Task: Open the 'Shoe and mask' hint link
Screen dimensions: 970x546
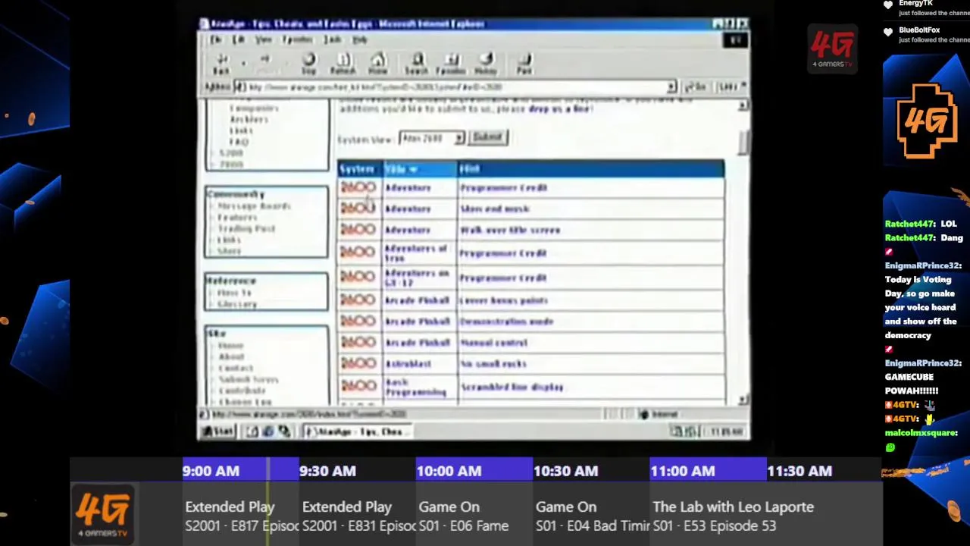Action: [495, 209]
